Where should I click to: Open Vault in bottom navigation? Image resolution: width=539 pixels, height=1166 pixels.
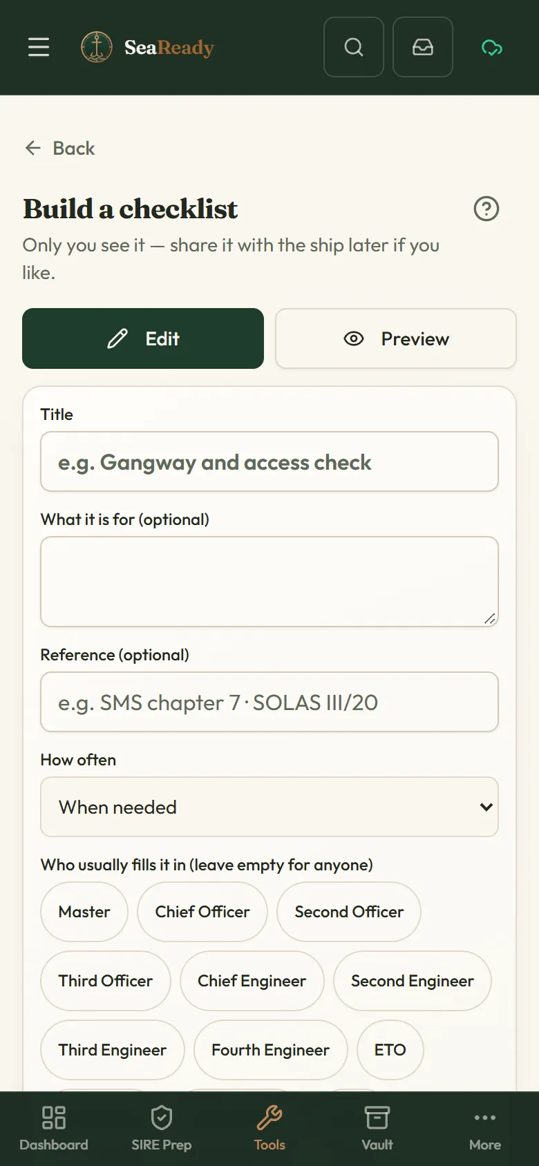click(377, 1129)
